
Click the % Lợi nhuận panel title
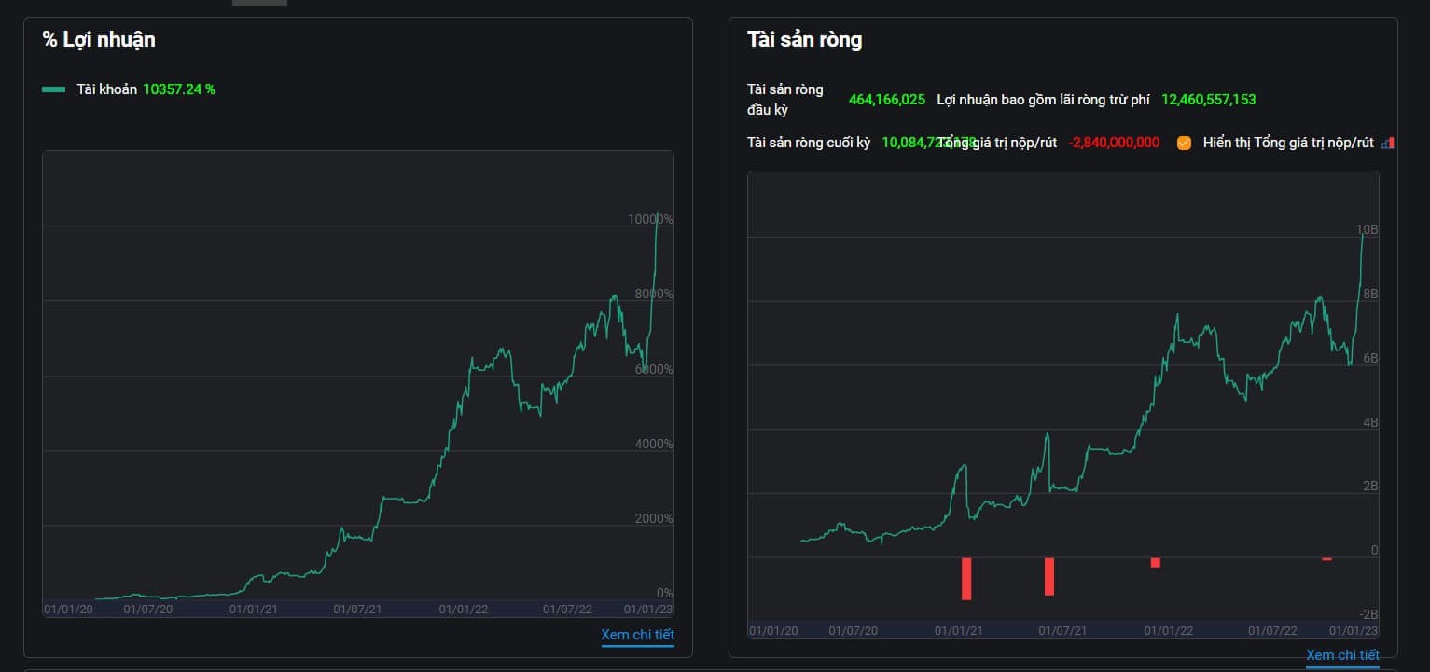(x=99, y=39)
